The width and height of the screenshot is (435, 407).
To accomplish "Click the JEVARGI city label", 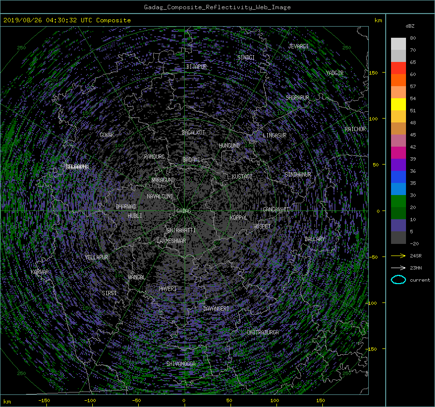I will pos(298,46).
